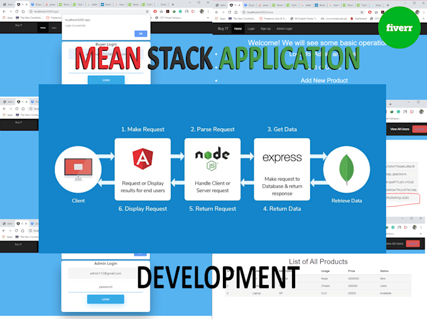This screenshot has height=319, width=427.
Task: Click forward arrow in top-right home window
Action: tap(223, 13)
